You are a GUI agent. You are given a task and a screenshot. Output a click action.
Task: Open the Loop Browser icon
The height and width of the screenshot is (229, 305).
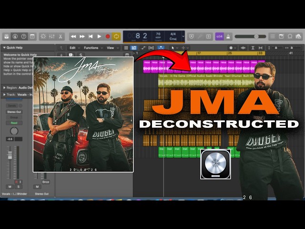point(290,36)
